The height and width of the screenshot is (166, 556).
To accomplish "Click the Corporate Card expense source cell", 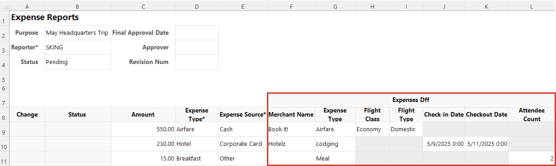I will [x=243, y=144].
